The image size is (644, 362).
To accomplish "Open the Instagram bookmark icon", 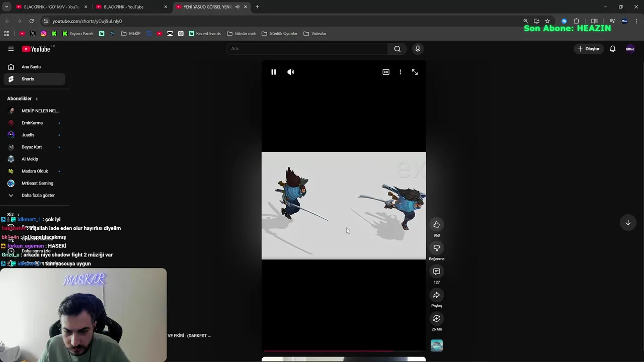I will [44, 33].
